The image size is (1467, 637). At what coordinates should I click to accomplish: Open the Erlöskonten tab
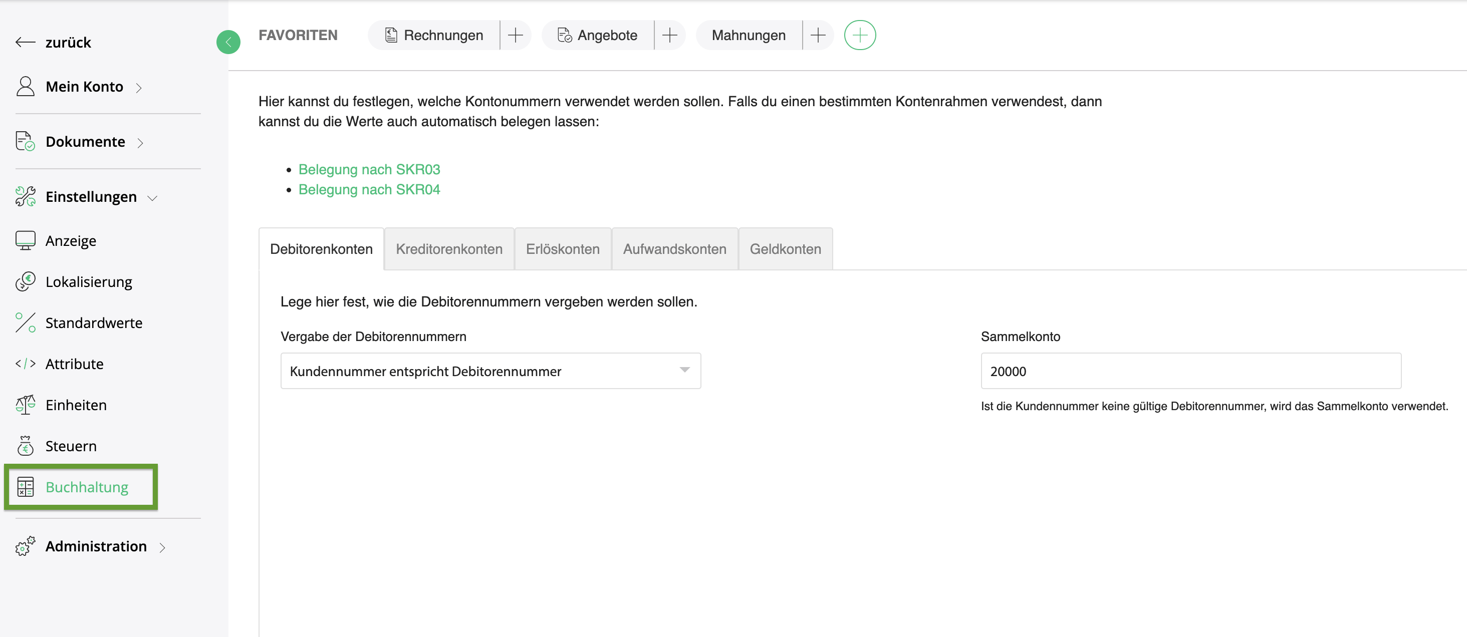coord(562,249)
